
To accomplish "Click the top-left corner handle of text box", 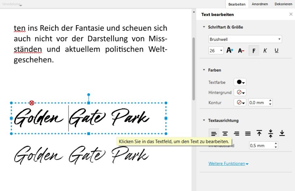I will [11, 103].
